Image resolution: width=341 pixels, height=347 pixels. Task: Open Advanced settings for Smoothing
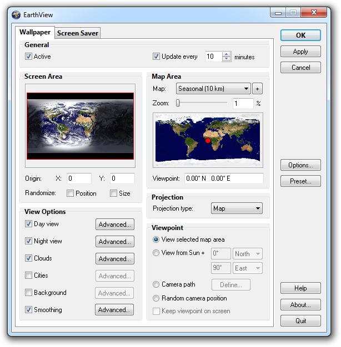114,310
